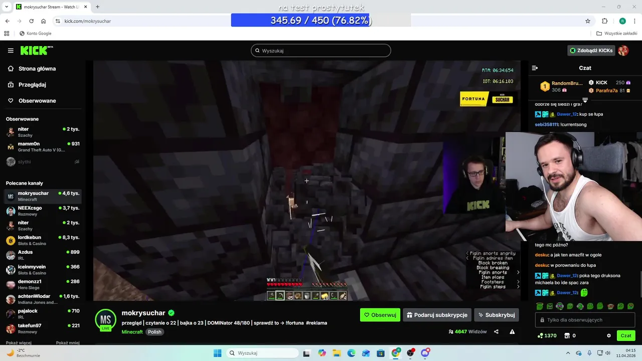Reload the page in the browser

(31, 21)
